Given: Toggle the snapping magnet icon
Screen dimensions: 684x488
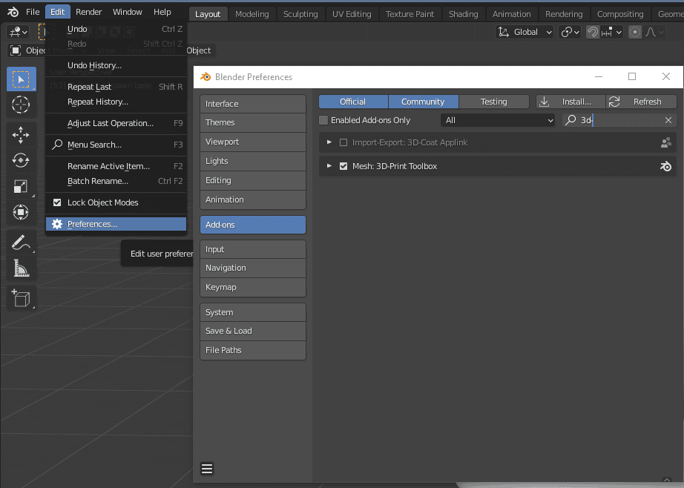Looking at the screenshot, I should 592,32.
